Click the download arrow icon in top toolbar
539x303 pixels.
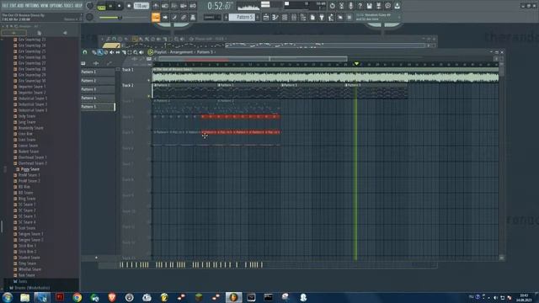click(397, 6)
